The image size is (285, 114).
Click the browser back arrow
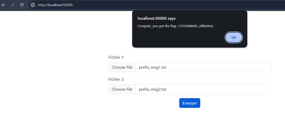click(4, 5)
